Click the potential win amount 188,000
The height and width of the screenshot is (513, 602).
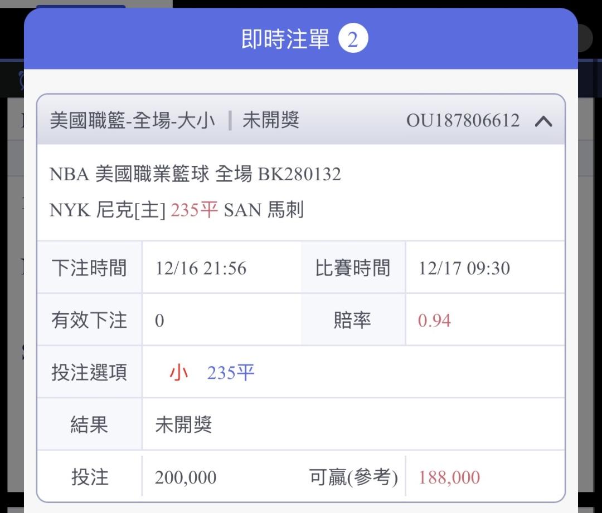point(449,477)
